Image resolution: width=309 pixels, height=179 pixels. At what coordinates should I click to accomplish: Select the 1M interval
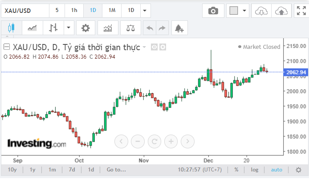point(112,10)
